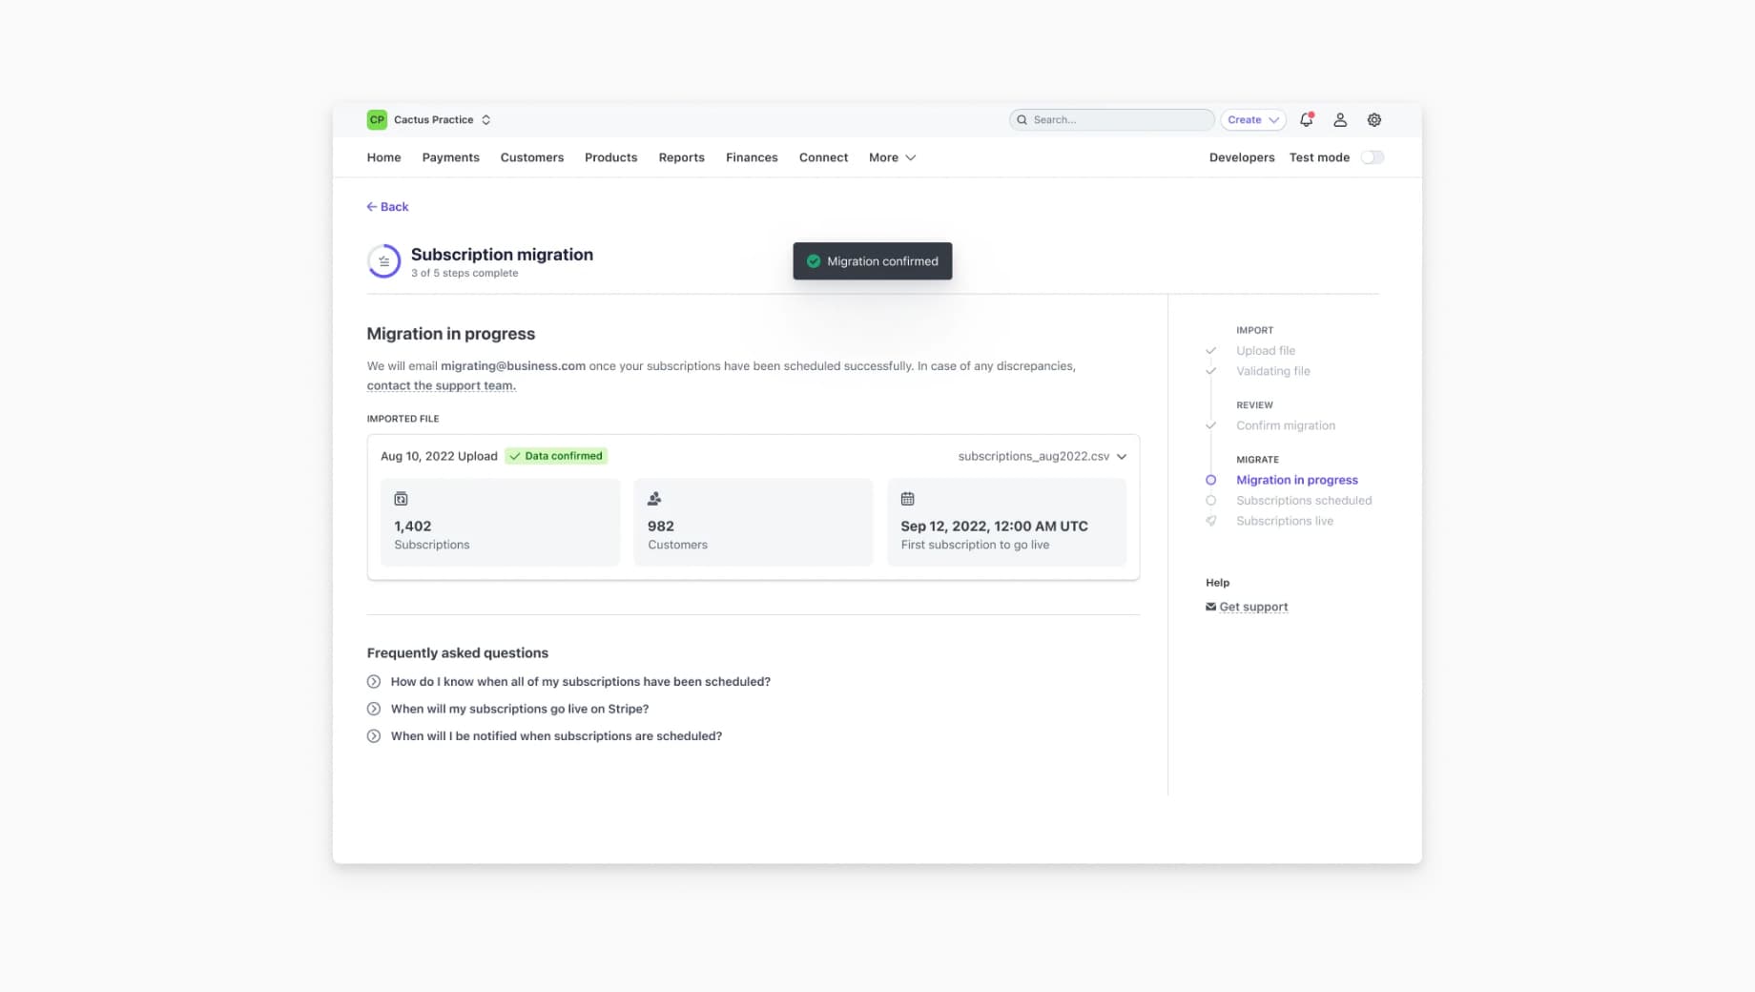
Task: Click the calendar icon above go-live date
Action: tap(907, 499)
